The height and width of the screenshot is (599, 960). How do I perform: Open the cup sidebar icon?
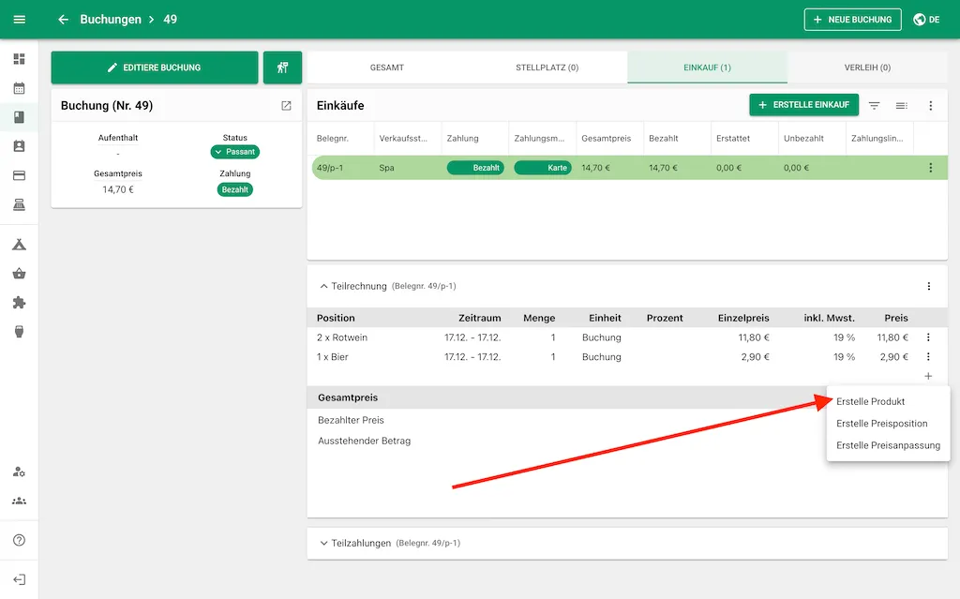[x=19, y=331]
